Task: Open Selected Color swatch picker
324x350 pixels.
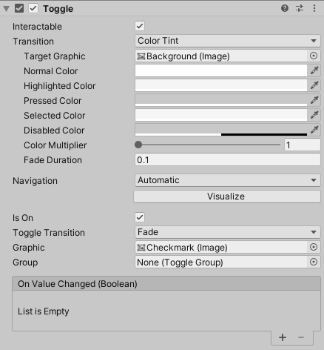Action: pos(221,115)
